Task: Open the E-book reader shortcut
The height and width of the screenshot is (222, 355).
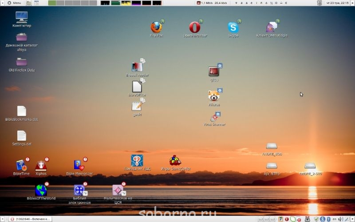Action: coord(137,67)
